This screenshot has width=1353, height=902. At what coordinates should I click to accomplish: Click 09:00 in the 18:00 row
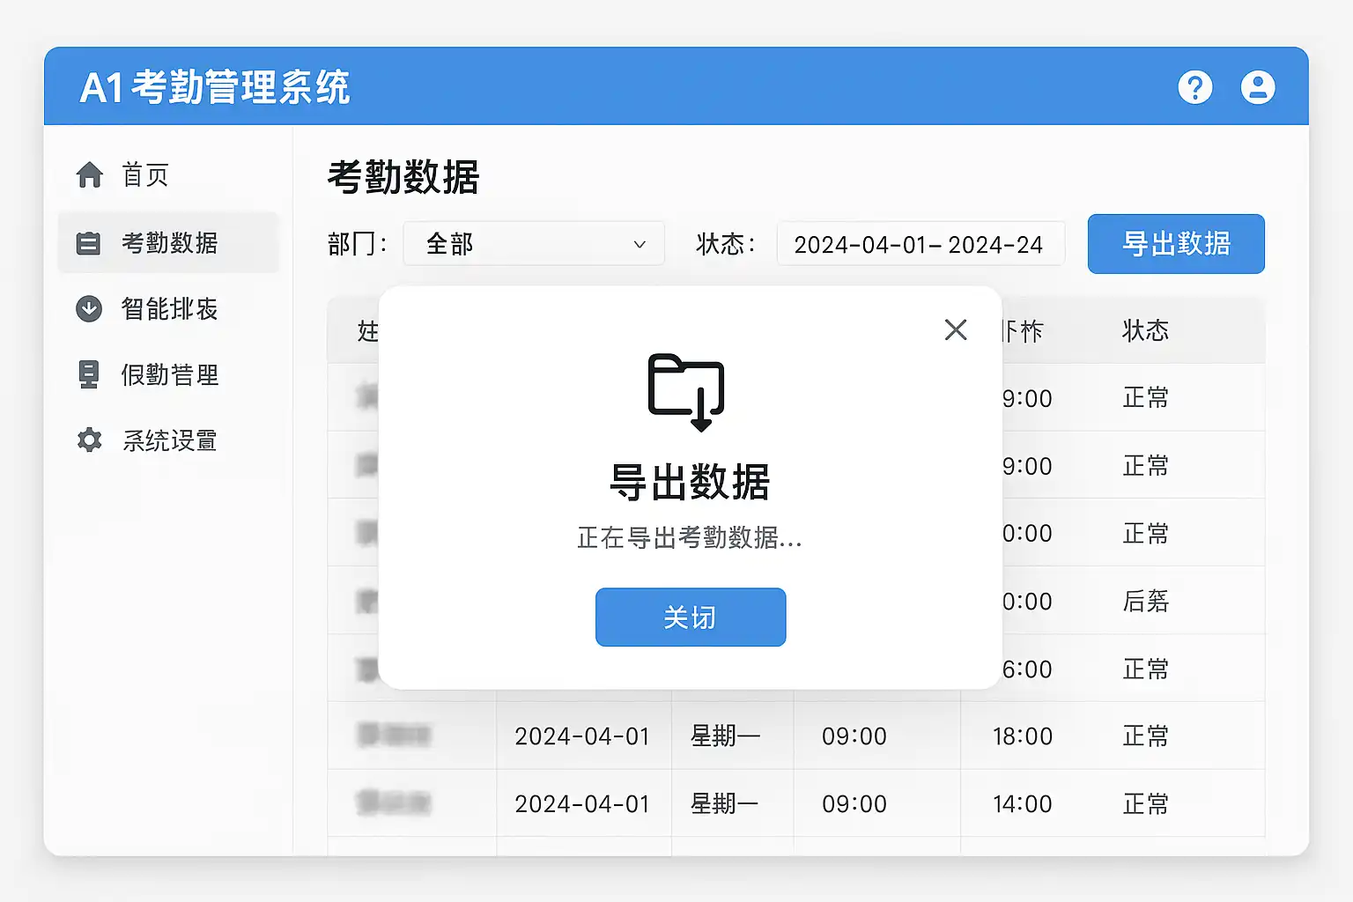click(x=854, y=736)
